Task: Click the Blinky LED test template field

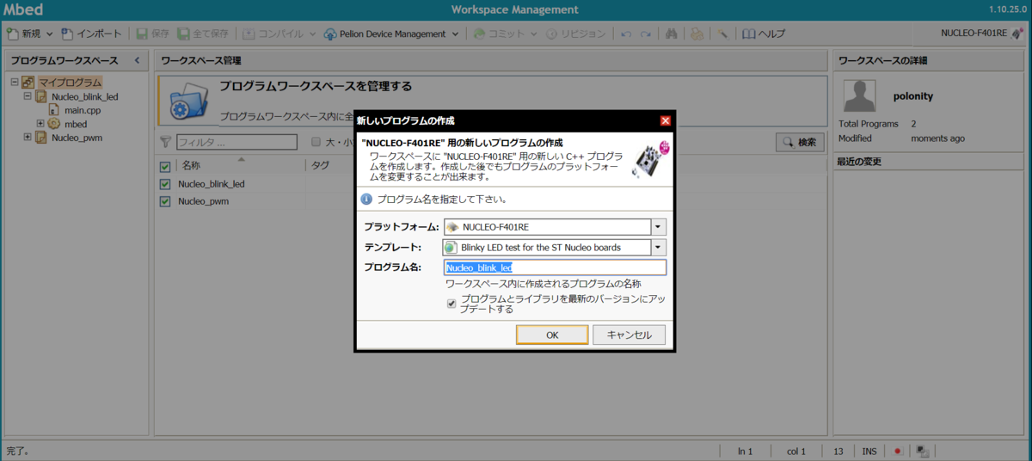Action: tap(547, 248)
